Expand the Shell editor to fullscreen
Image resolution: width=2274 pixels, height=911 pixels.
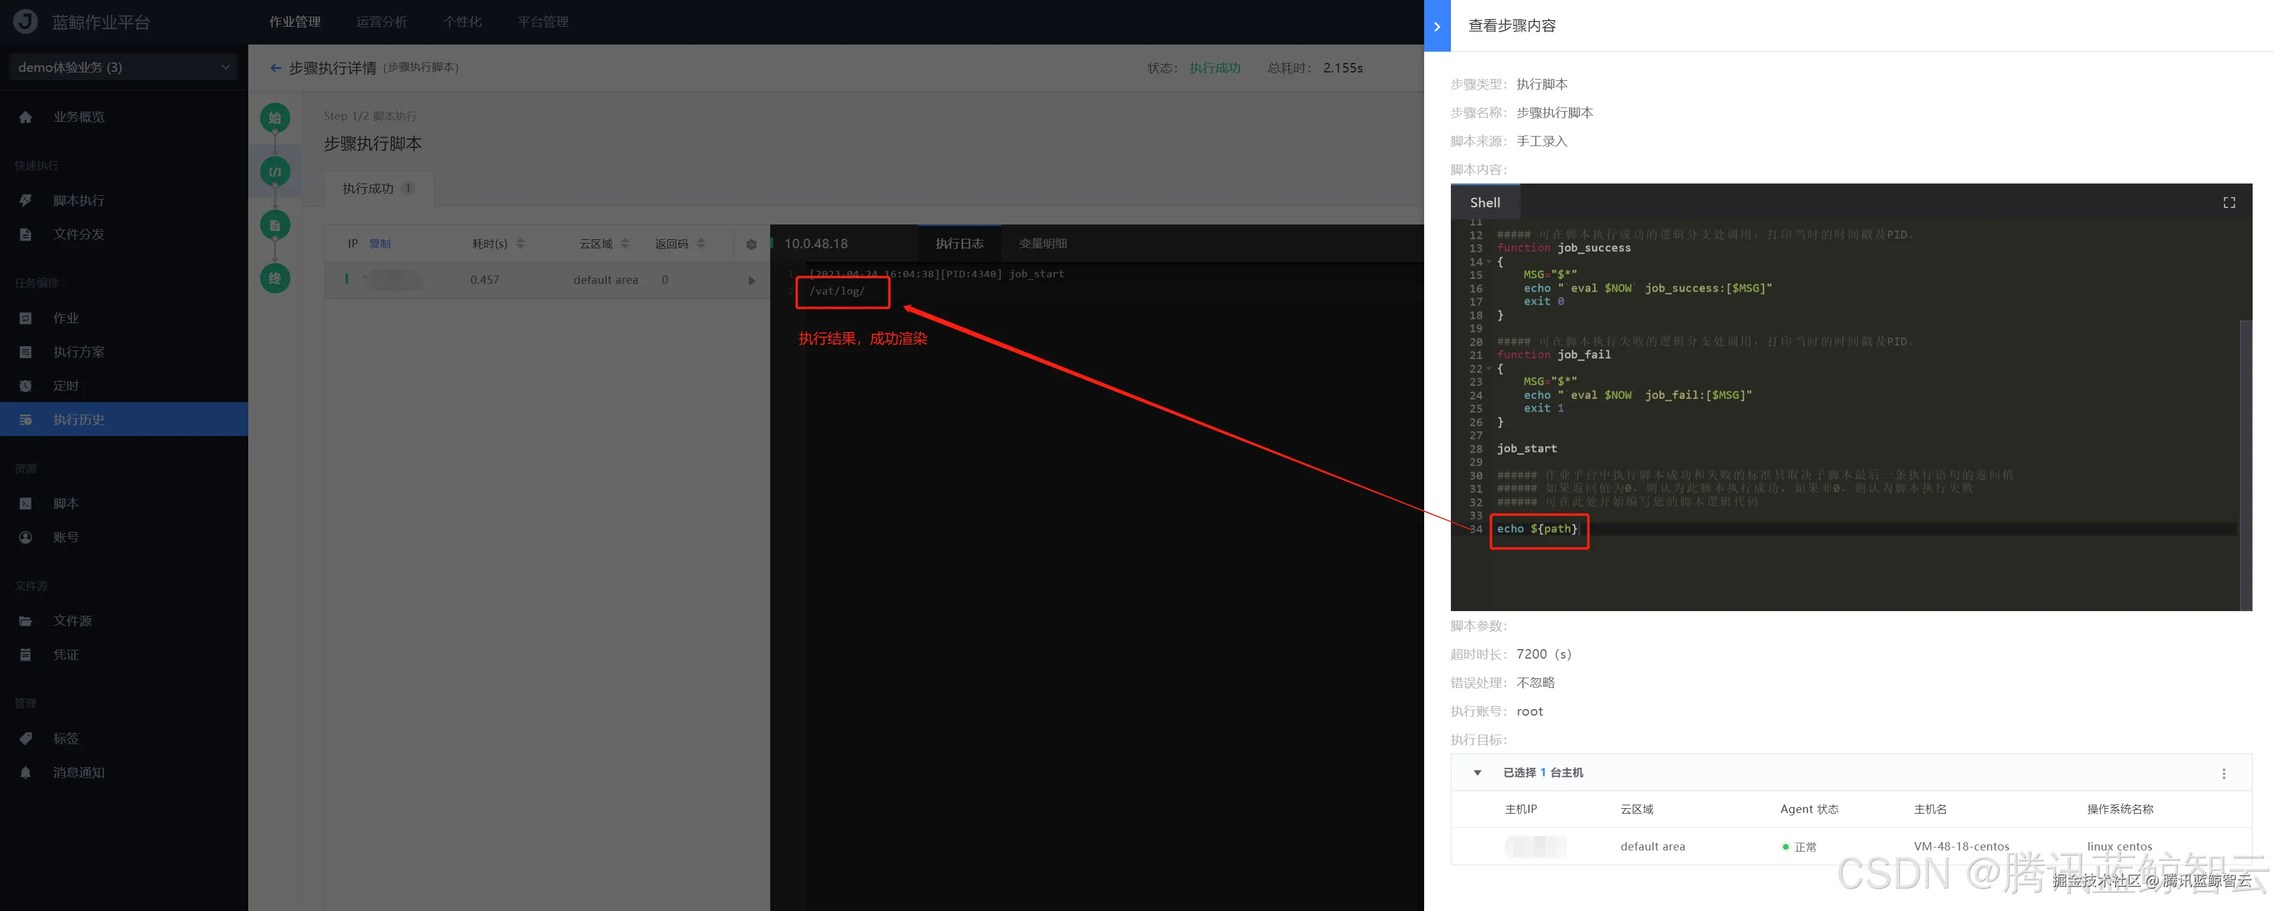tap(2228, 203)
